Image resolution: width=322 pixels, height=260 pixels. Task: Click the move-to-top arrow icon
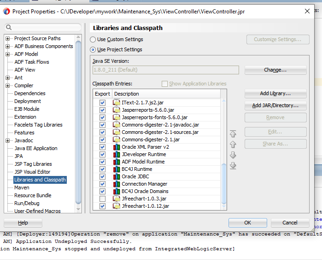(233, 134)
